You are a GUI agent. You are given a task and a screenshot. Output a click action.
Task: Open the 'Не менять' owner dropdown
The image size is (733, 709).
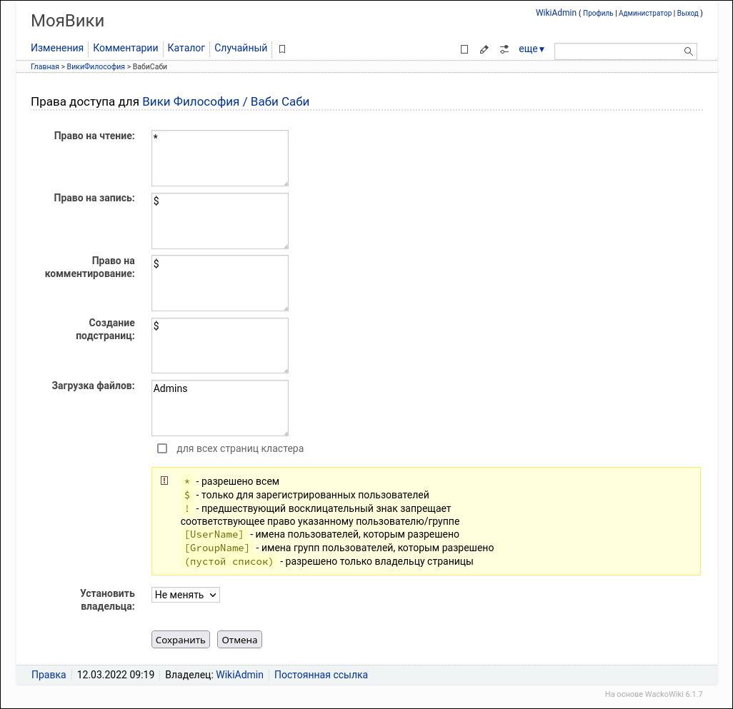(x=186, y=594)
